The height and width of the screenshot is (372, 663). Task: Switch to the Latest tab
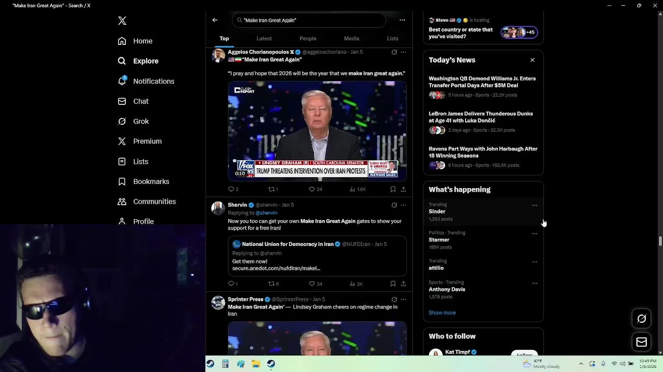[264, 38]
